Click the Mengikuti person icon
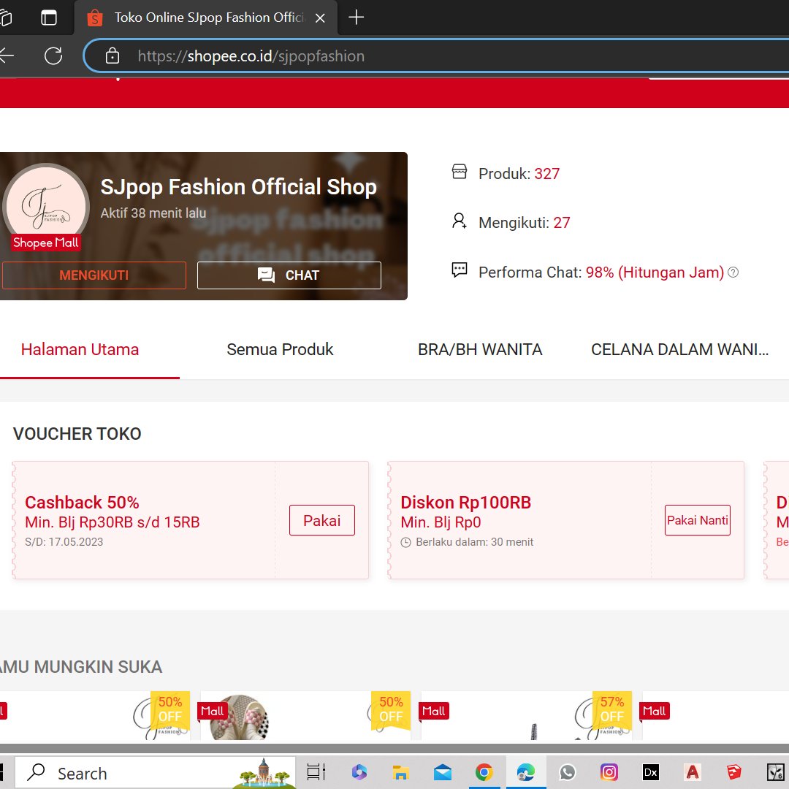This screenshot has width=789, height=789. click(x=459, y=221)
